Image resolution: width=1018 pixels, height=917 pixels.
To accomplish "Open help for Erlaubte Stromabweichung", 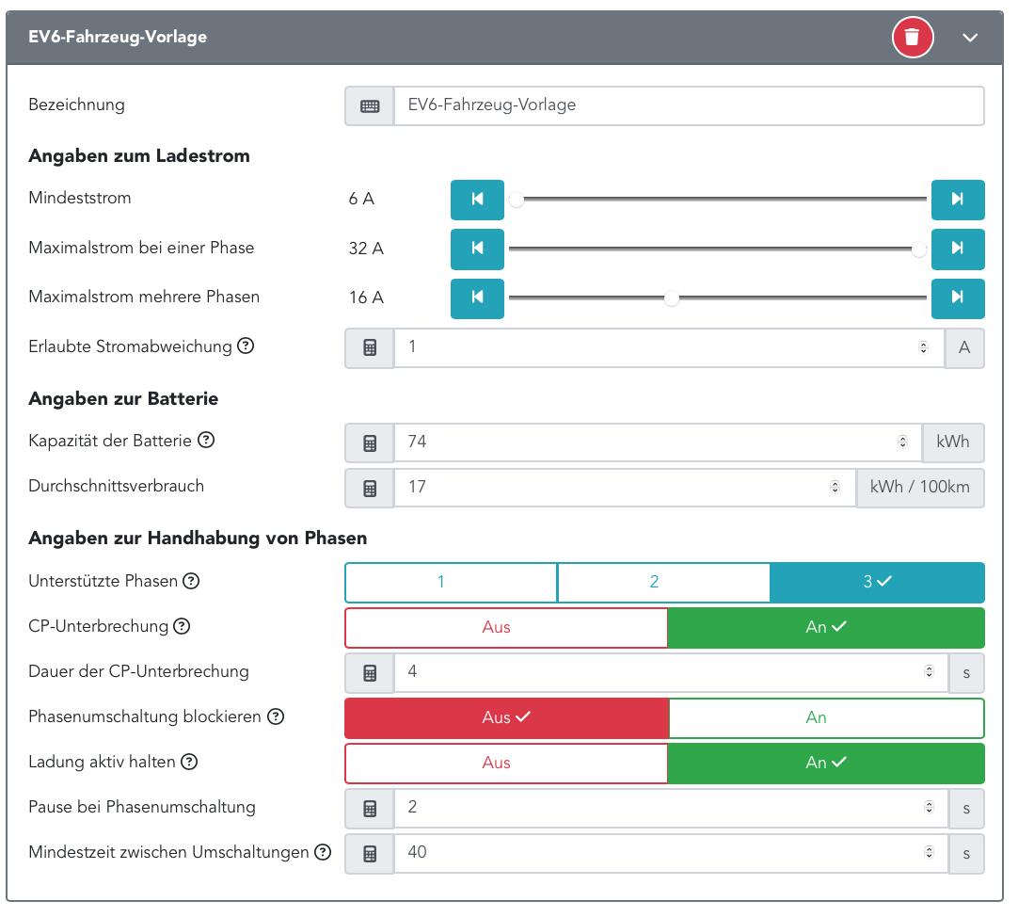I will (246, 346).
